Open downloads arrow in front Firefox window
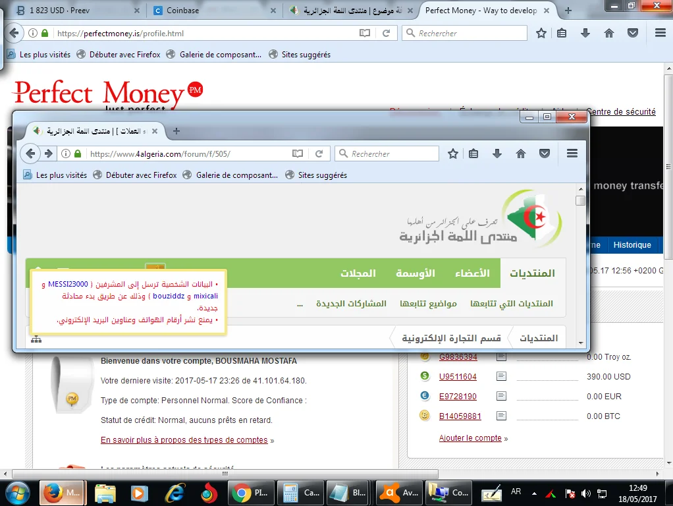Image resolution: width=673 pixels, height=506 pixels. (x=497, y=154)
